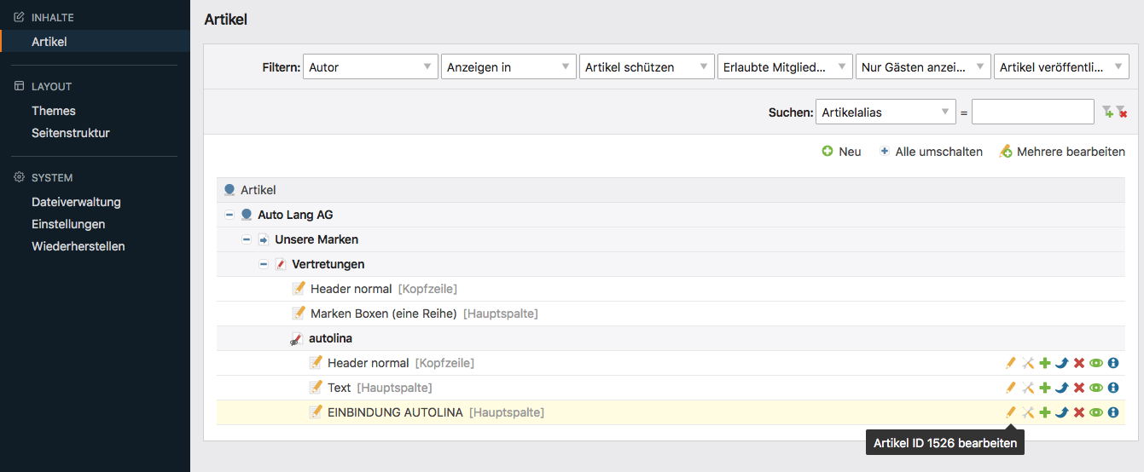Viewport: 1144px width, 472px height.
Task: Open the Autor filter dropdown
Action: pos(369,67)
